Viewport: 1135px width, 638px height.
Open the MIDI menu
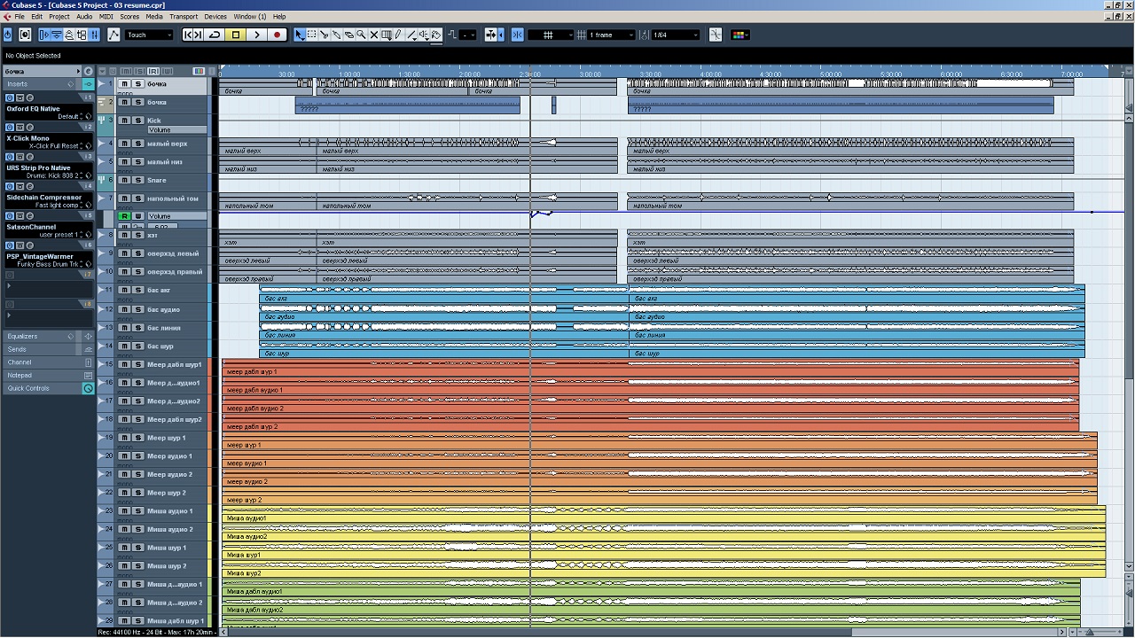tap(106, 17)
